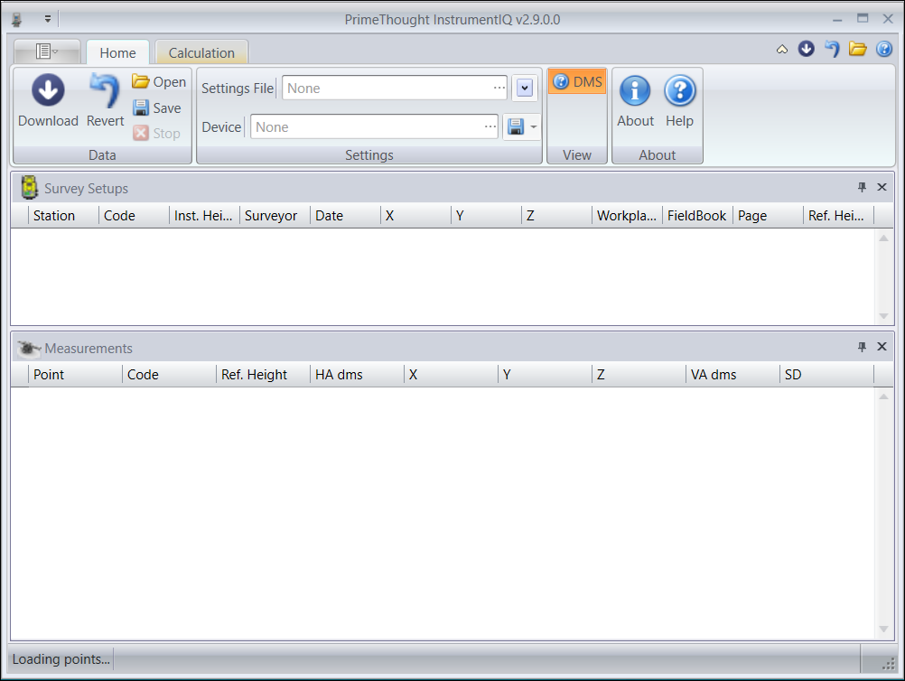Click the Open folder icon in ribbon

141,81
